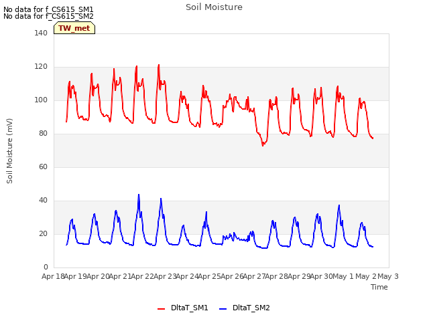Image resolution: width=429 pixels, height=321 pixels.
Task: Click the 80 y-axis tick label
Action: (43, 134)
